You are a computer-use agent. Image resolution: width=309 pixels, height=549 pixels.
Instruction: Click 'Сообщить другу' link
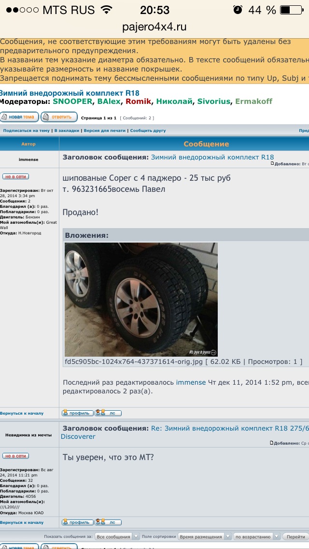(x=148, y=130)
